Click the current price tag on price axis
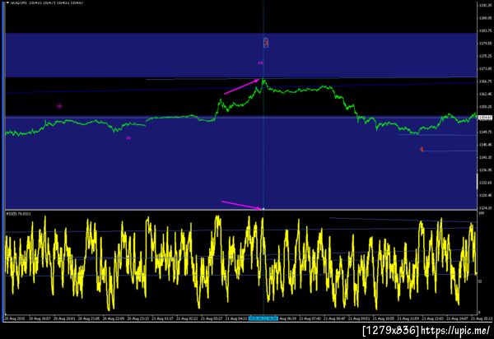Image resolution: width=494 pixels, height=339 pixels. [x=485, y=118]
